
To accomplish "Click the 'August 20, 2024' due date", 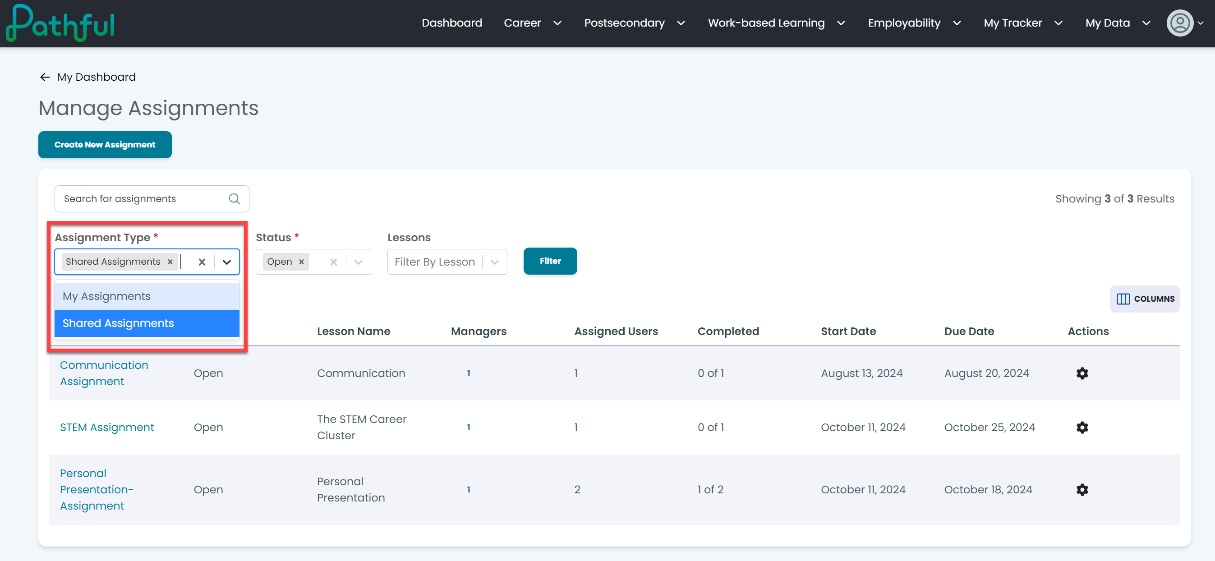I will (987, 373).
